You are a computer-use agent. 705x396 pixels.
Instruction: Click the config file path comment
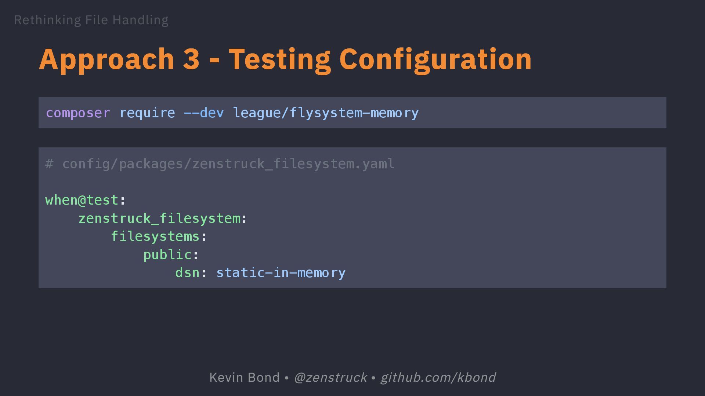pos(220,164)
